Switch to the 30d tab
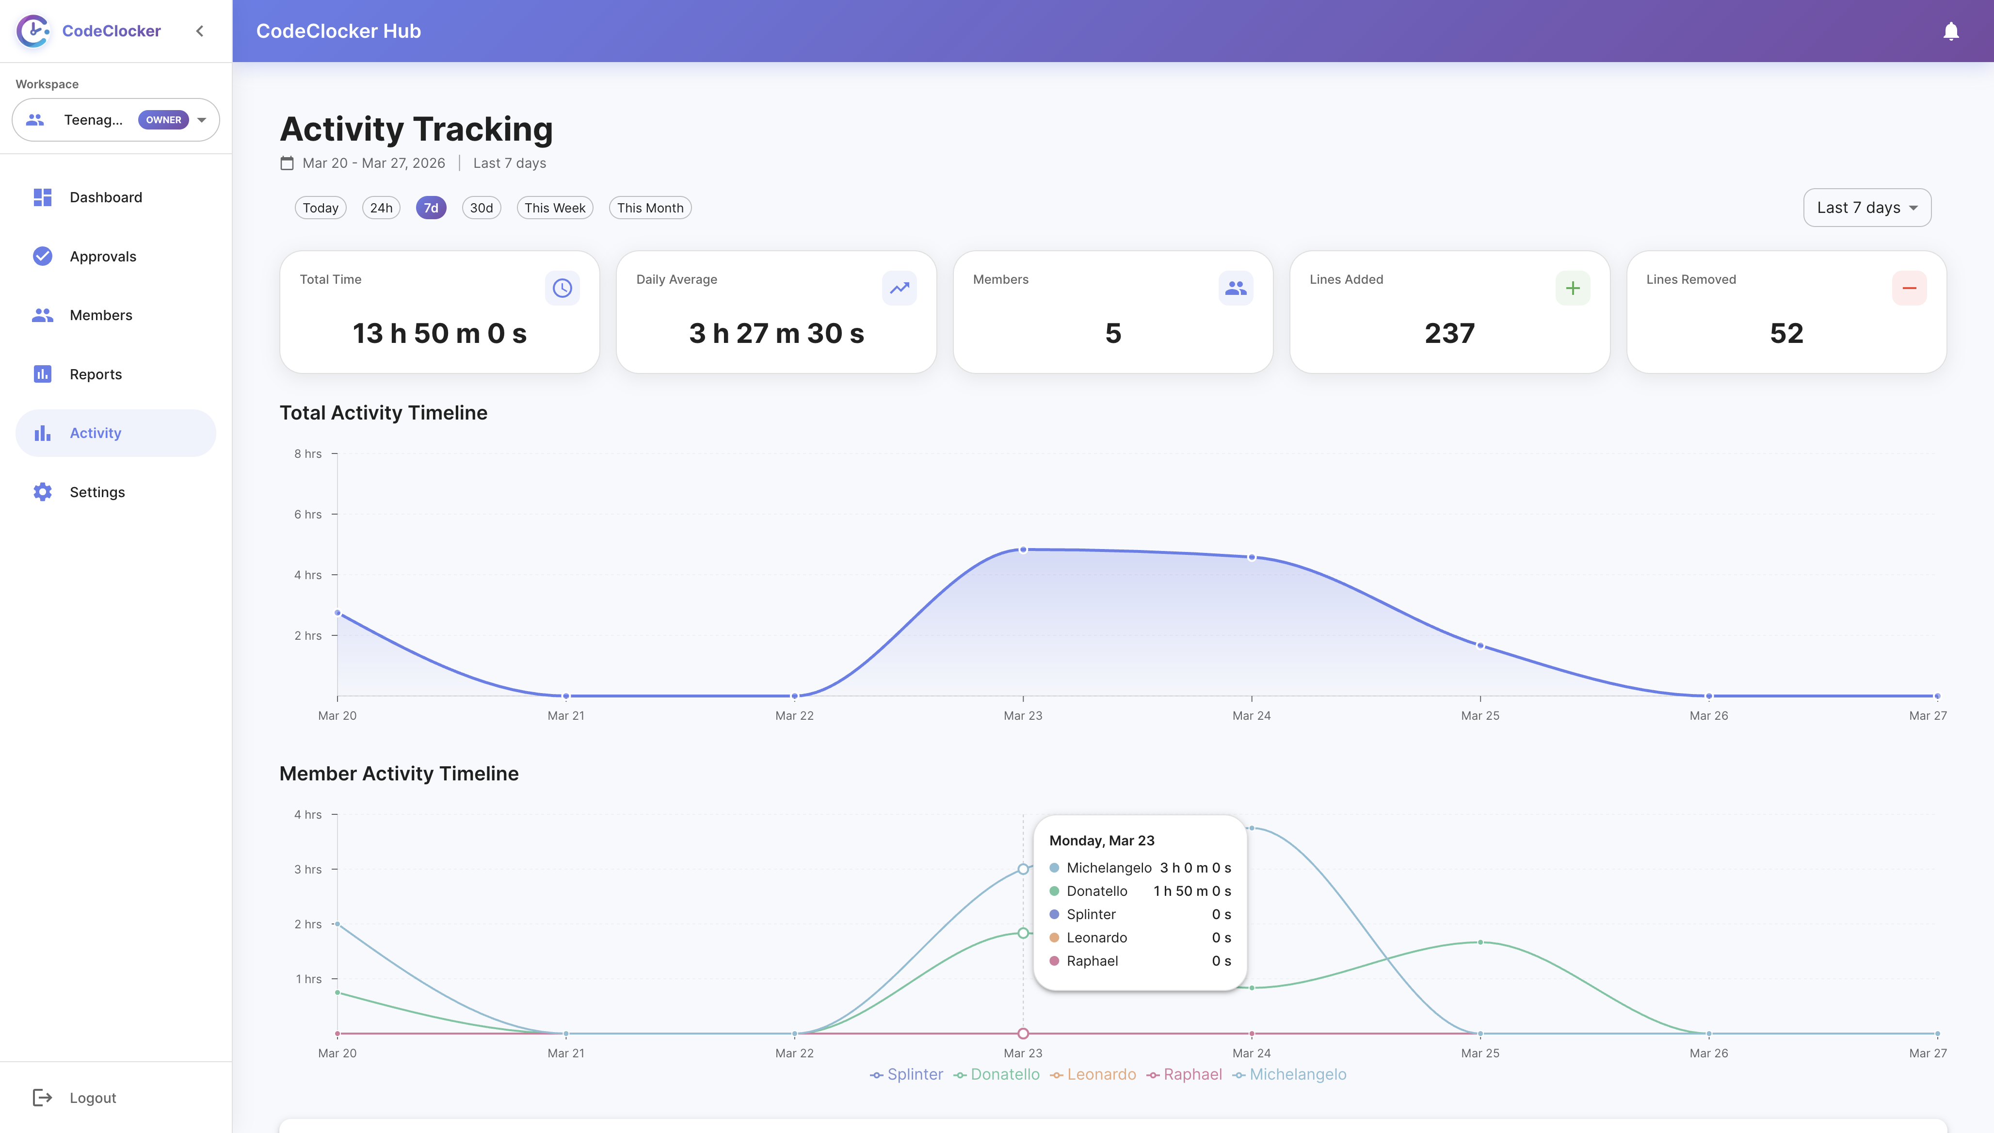 click(x=481, y=207)
